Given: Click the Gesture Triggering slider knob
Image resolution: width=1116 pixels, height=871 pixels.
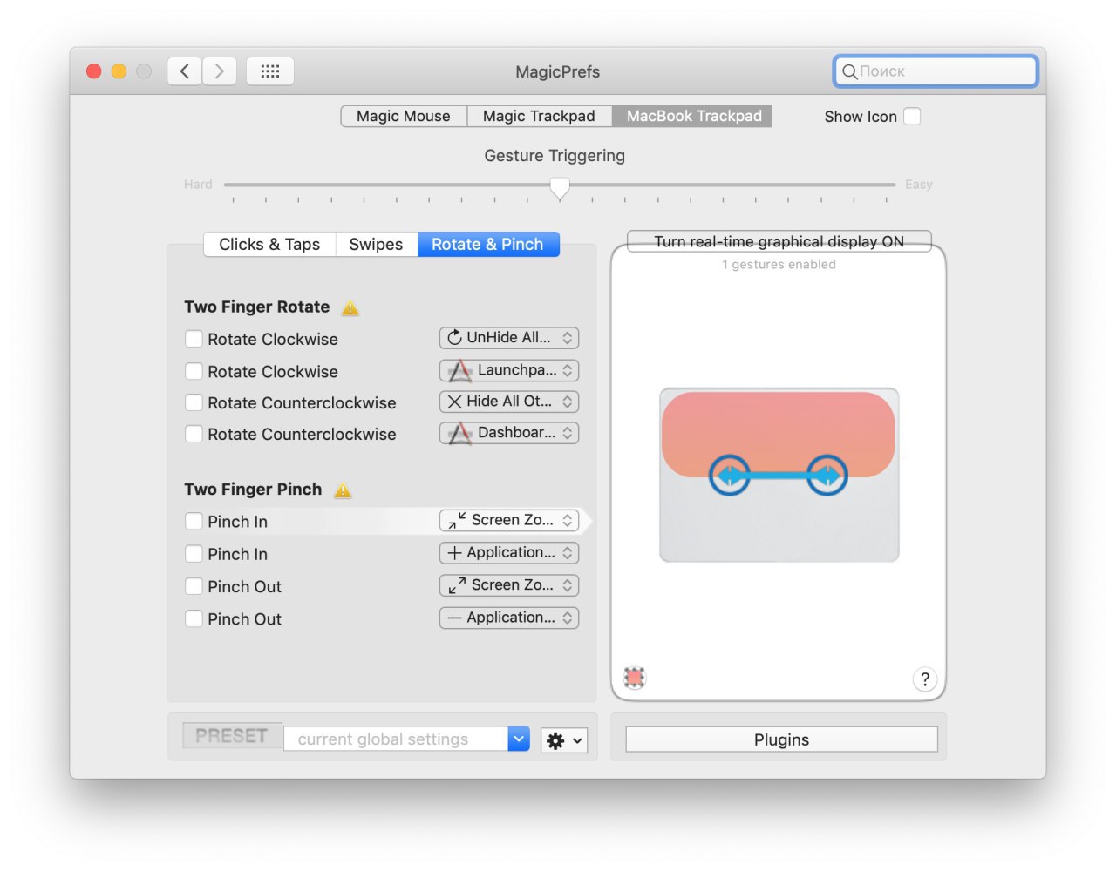Looking at the screenshot, I should coord(560,187).
